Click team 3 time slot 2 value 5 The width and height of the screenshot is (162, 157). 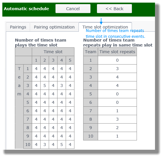(45, 85)
